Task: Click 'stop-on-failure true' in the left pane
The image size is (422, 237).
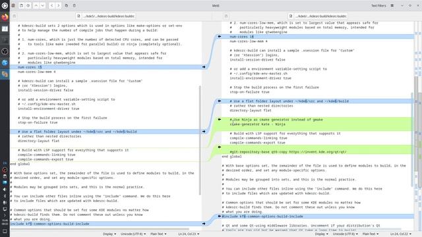Action: click(38, 122)
